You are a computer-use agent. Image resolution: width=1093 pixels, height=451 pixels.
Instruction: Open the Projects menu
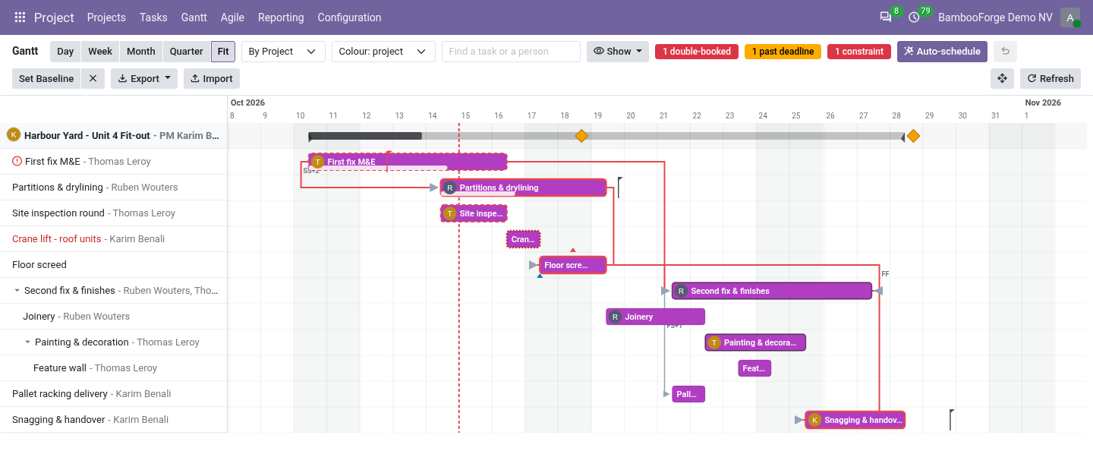tap(106, 17)
